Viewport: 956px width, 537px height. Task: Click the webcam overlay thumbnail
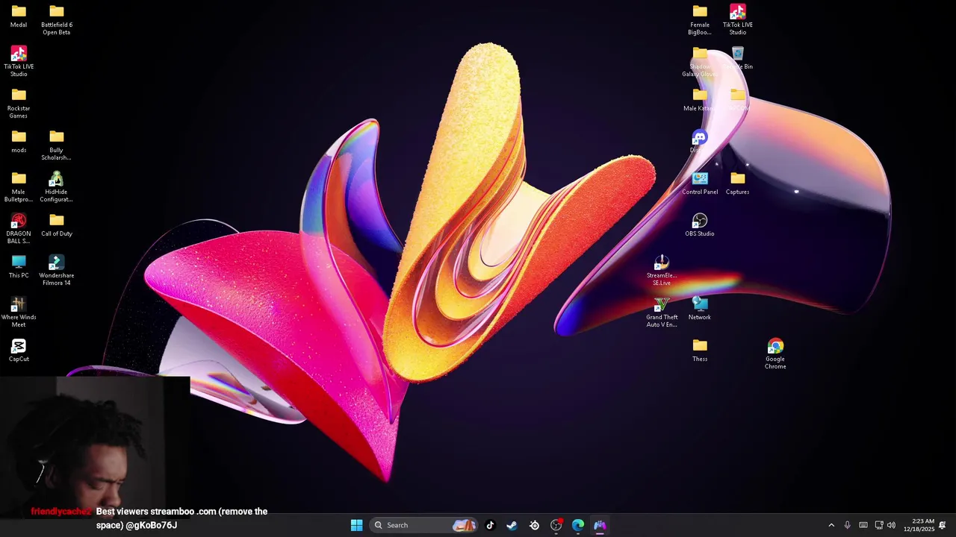96,447
